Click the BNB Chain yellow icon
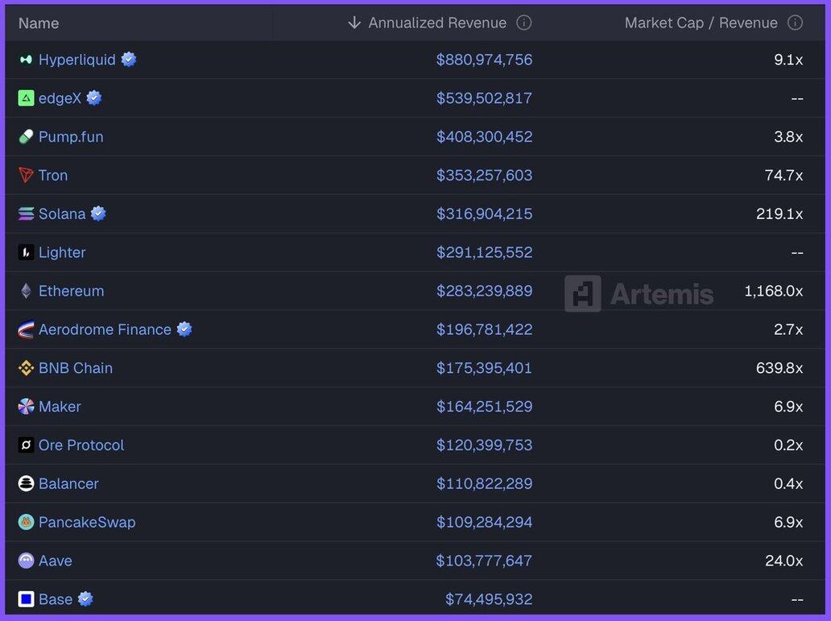The image size is (831, 621). pyautogui.click(x=26, y=368)
